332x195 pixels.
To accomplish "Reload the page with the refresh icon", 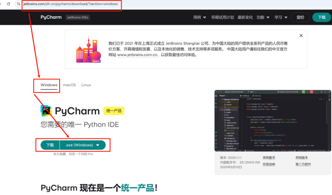I will 8,4.
